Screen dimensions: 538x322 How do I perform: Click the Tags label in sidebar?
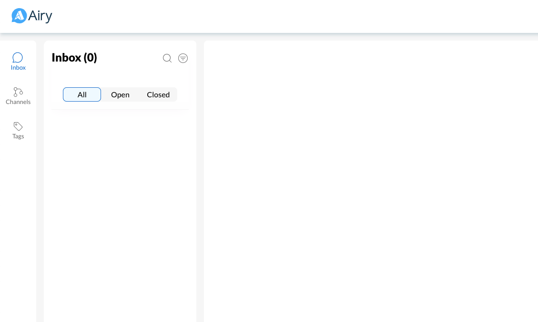point(18,136)
